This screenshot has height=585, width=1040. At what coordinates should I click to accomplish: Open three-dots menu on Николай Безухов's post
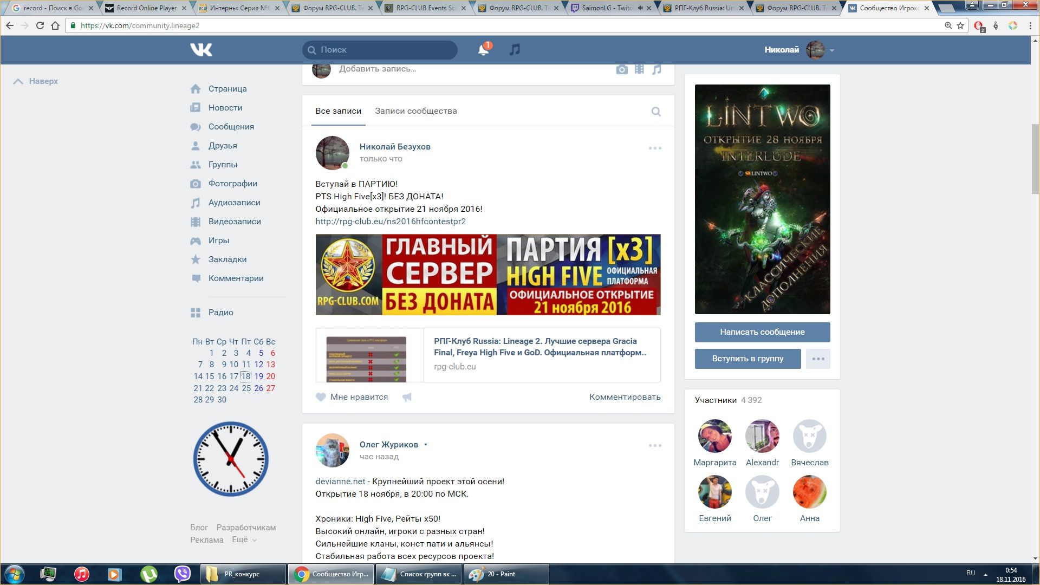[655, 148]
